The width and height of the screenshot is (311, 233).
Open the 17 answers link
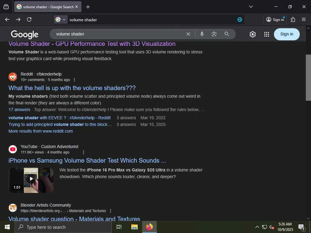pos(19,110)
